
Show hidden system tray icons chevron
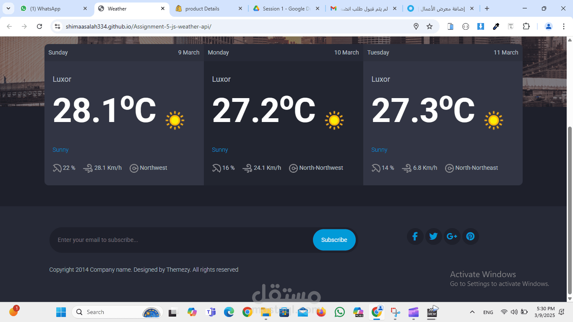[472, 312]
